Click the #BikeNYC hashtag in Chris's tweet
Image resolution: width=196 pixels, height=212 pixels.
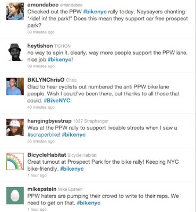[57, 101]
